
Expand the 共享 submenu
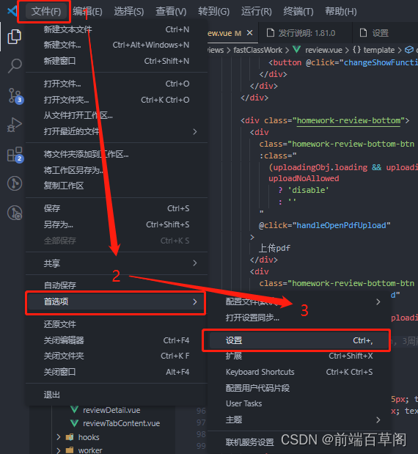117,263
